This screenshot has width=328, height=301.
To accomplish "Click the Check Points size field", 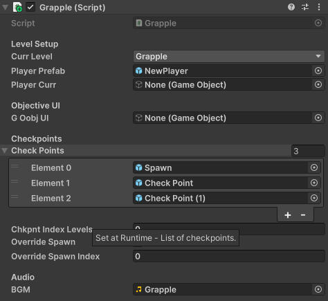I will [308, 151].
